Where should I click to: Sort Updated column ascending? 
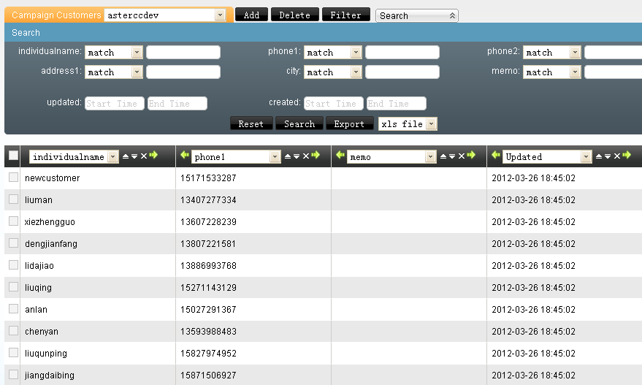tap(599, 156)
